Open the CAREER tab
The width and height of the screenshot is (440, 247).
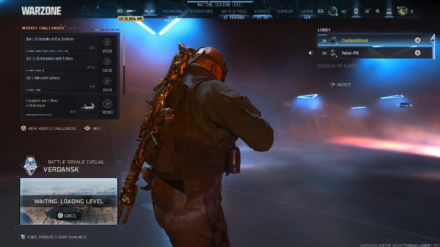pyautogui.click(x=285, y=11)
